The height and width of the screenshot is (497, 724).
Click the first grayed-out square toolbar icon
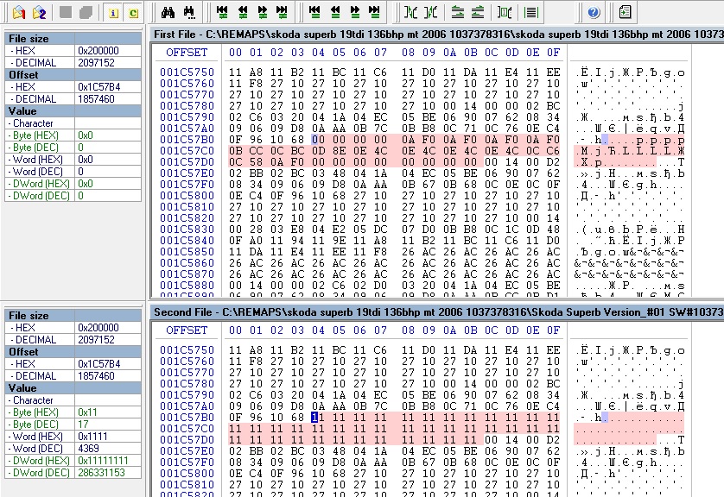coord(66,12)
